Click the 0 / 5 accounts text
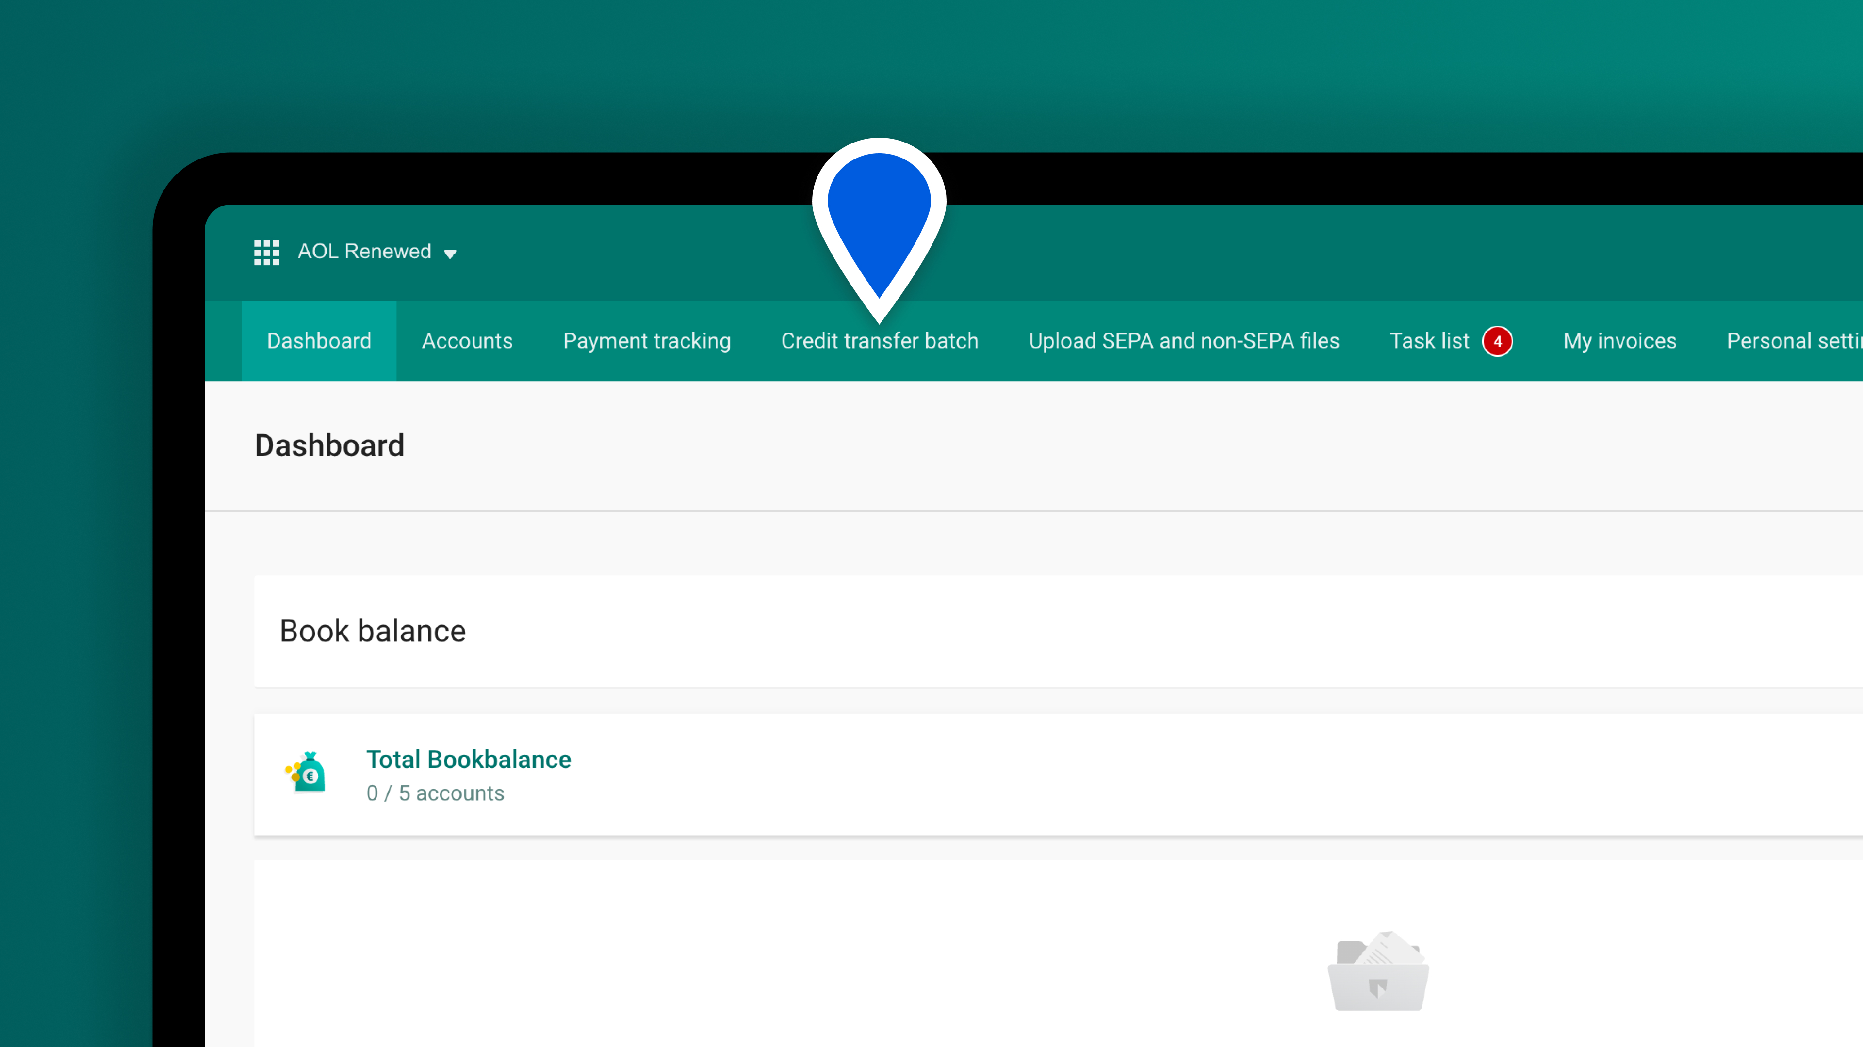Image resolution: width=1863 pixels, height=1047 pixels. (435, 793)
